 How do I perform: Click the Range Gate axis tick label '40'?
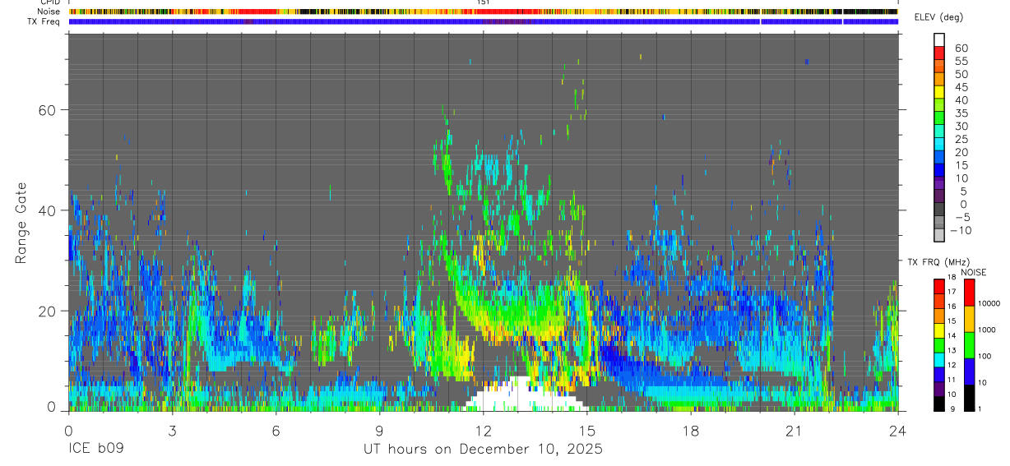coord(49,210)
